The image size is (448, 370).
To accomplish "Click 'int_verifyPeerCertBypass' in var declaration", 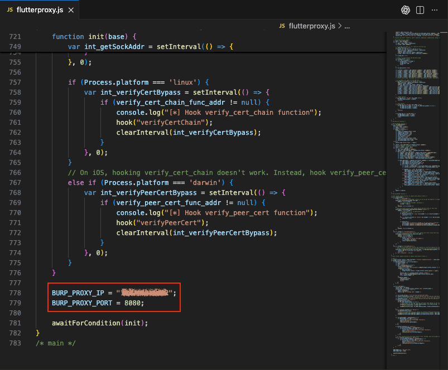I will pyautogui.click(x=148, y=193).
